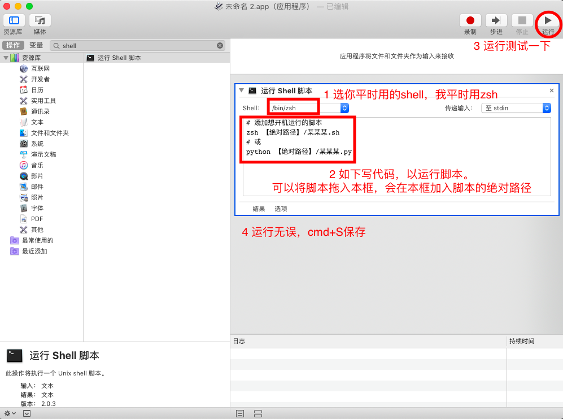The height and width of the screenshot is (419, 563).
Task: Click the 资源库 toolbar icon
Action: [x=14, y=21]
